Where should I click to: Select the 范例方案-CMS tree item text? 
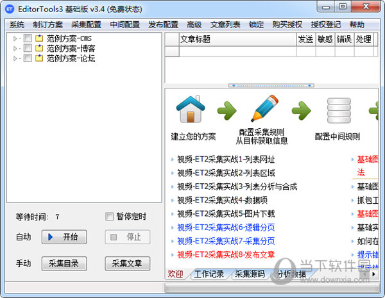point(69,38)
